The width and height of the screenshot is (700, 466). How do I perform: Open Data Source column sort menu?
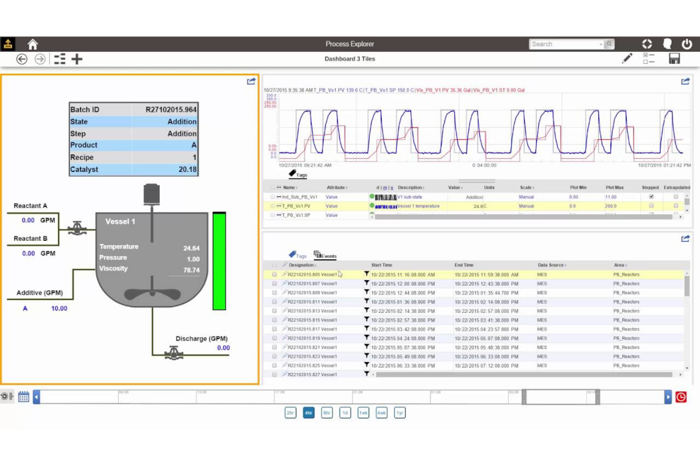point(552,265)
